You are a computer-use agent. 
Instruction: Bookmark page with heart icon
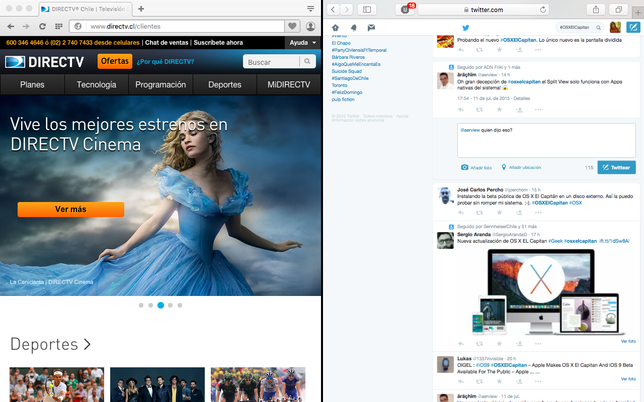(292, 26)
